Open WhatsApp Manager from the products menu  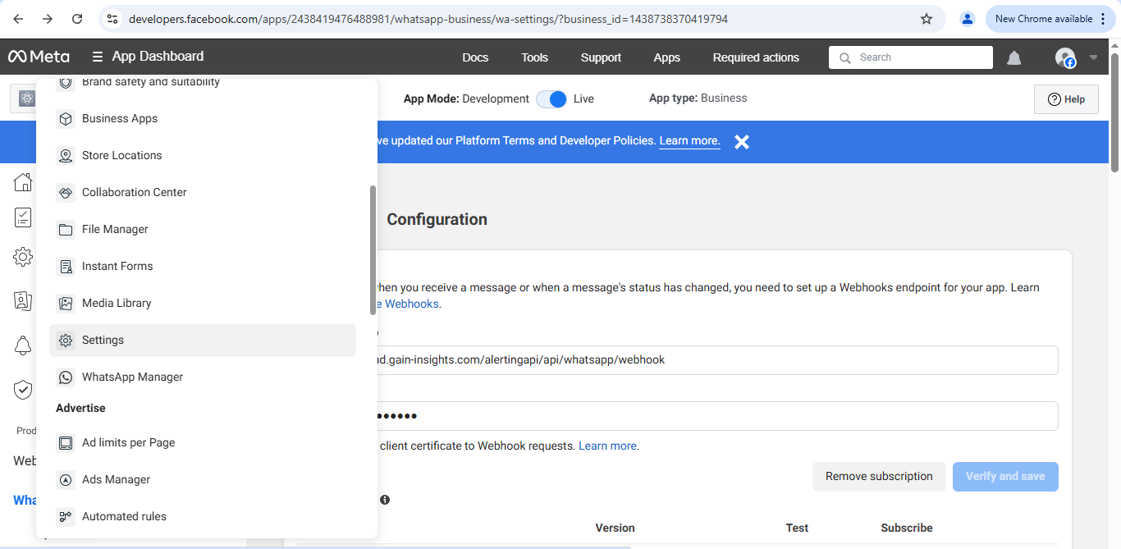[x=130, y=377]
